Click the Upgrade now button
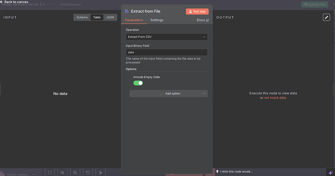This screenshot has height=176, width=335. 315,4
